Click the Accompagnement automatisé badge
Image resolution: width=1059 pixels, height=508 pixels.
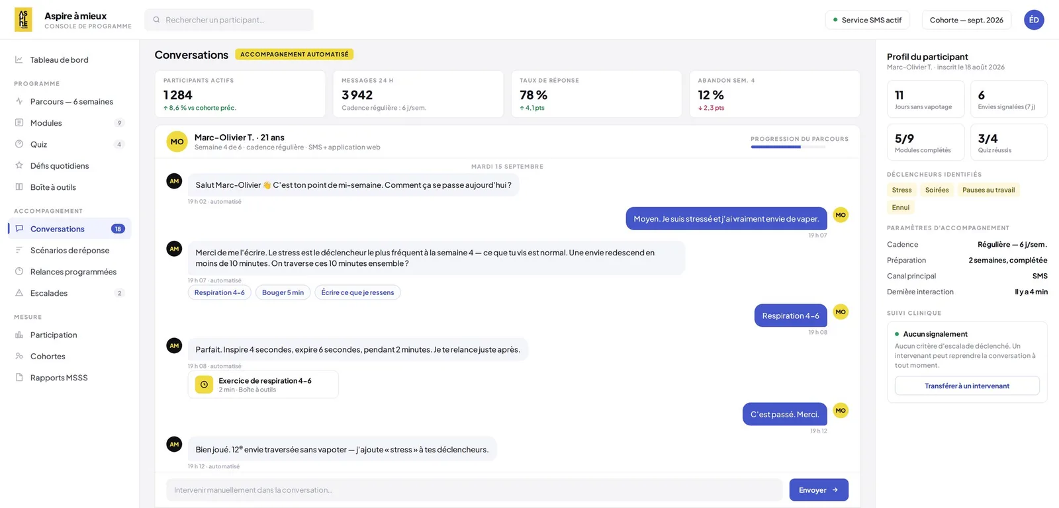[295, 54]
